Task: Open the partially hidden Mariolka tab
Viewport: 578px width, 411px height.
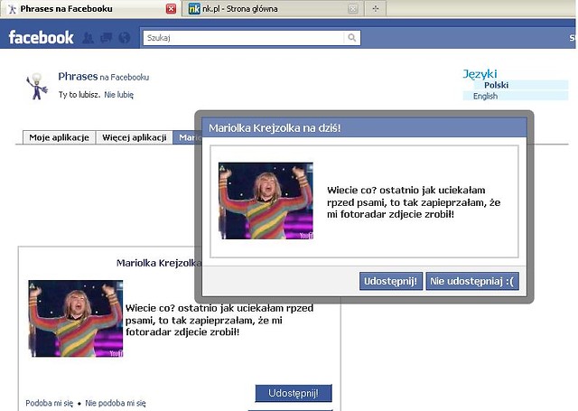Action: point(187,137)
